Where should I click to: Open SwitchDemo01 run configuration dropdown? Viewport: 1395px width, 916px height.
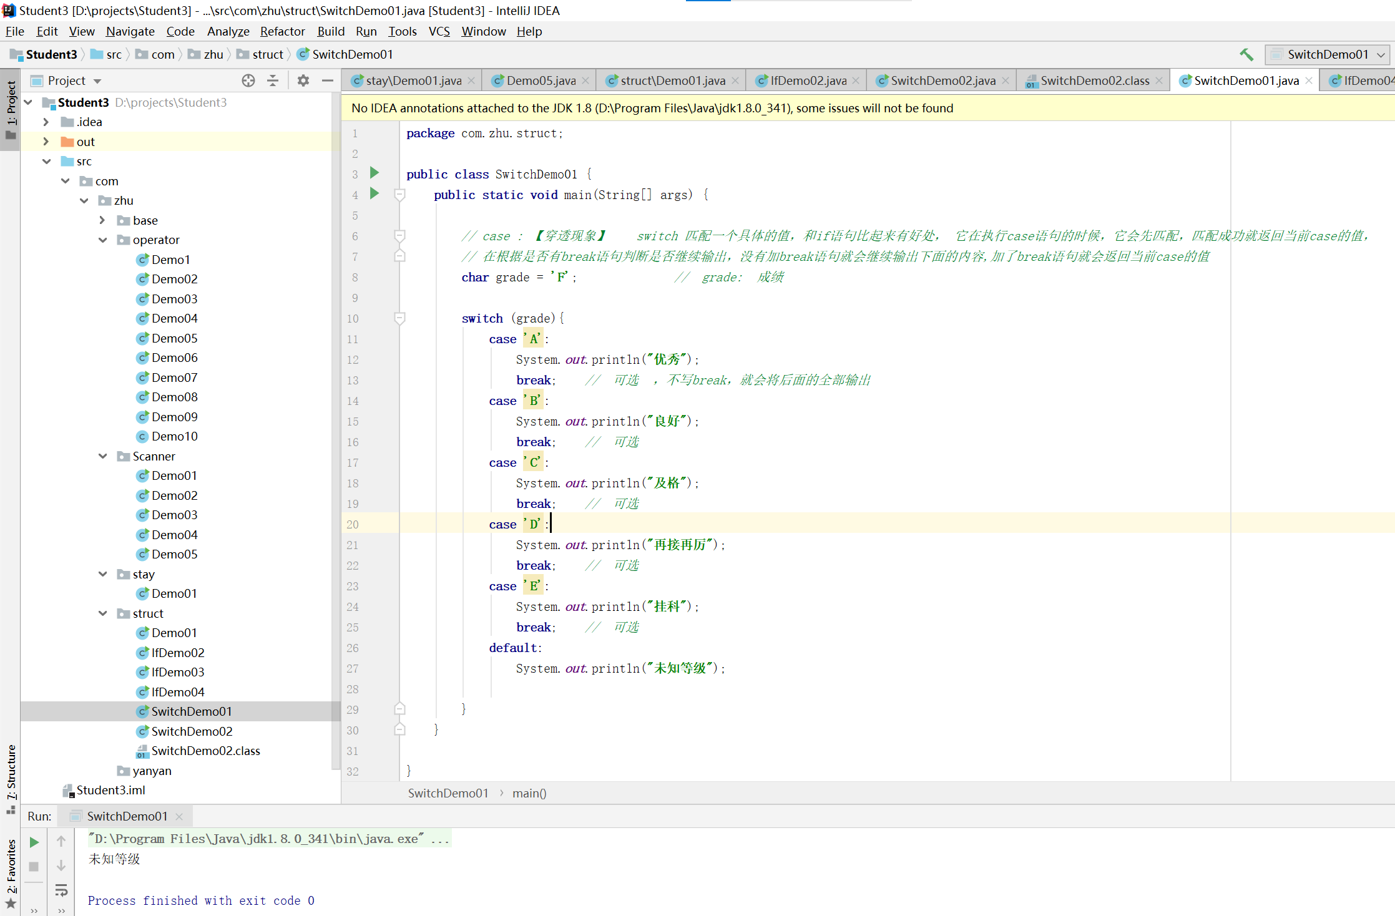(1328, 55)
